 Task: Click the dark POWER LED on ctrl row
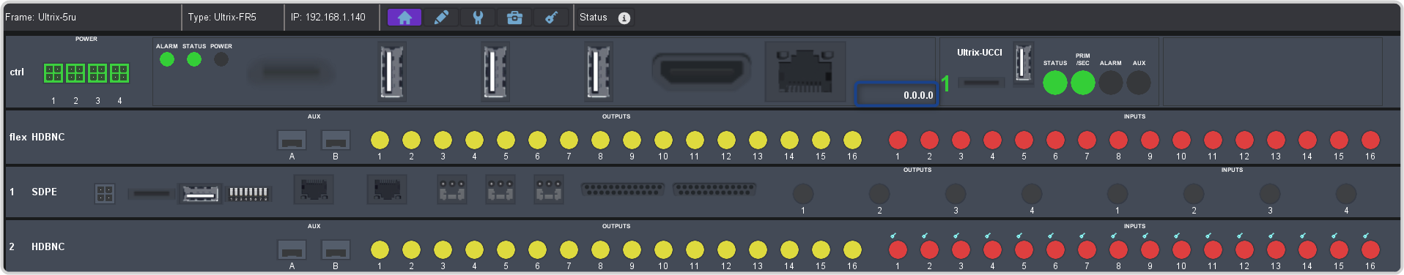pos(221,59)
